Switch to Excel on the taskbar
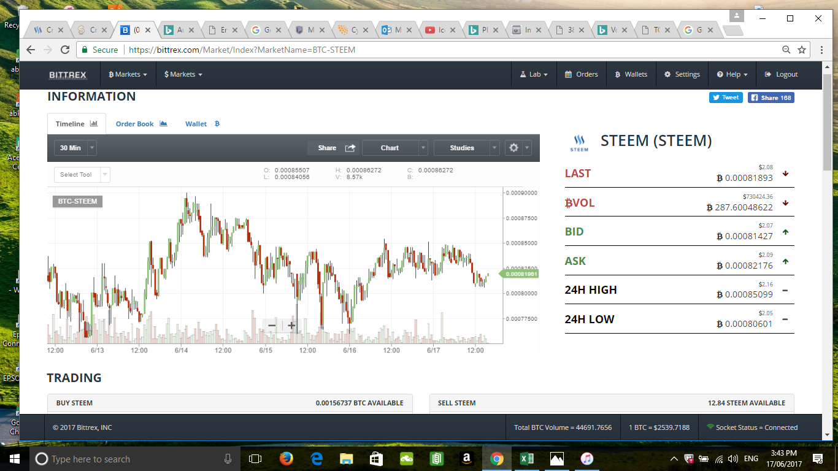 tap(527, 459)
